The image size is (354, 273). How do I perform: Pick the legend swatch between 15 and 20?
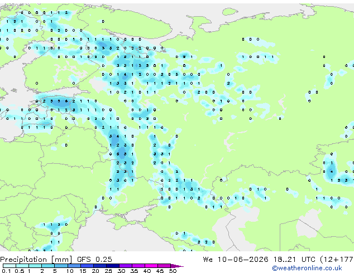click(x=87, y=266)
